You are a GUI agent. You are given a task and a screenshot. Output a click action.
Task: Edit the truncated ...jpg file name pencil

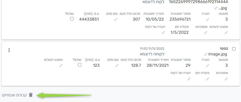coord(216,8)
